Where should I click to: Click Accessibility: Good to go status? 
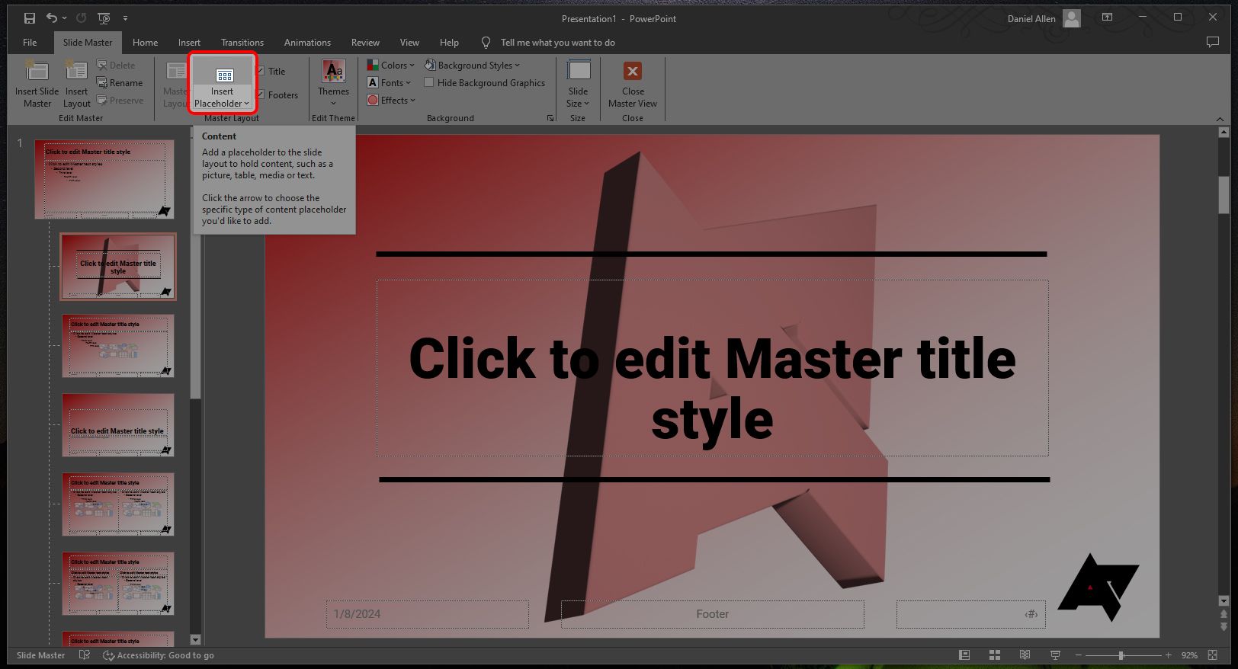pyautogui.click(x=159, y=655)
